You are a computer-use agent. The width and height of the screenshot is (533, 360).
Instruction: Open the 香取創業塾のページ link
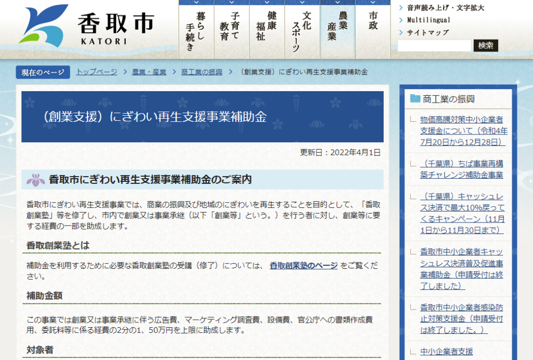(303, 266)
